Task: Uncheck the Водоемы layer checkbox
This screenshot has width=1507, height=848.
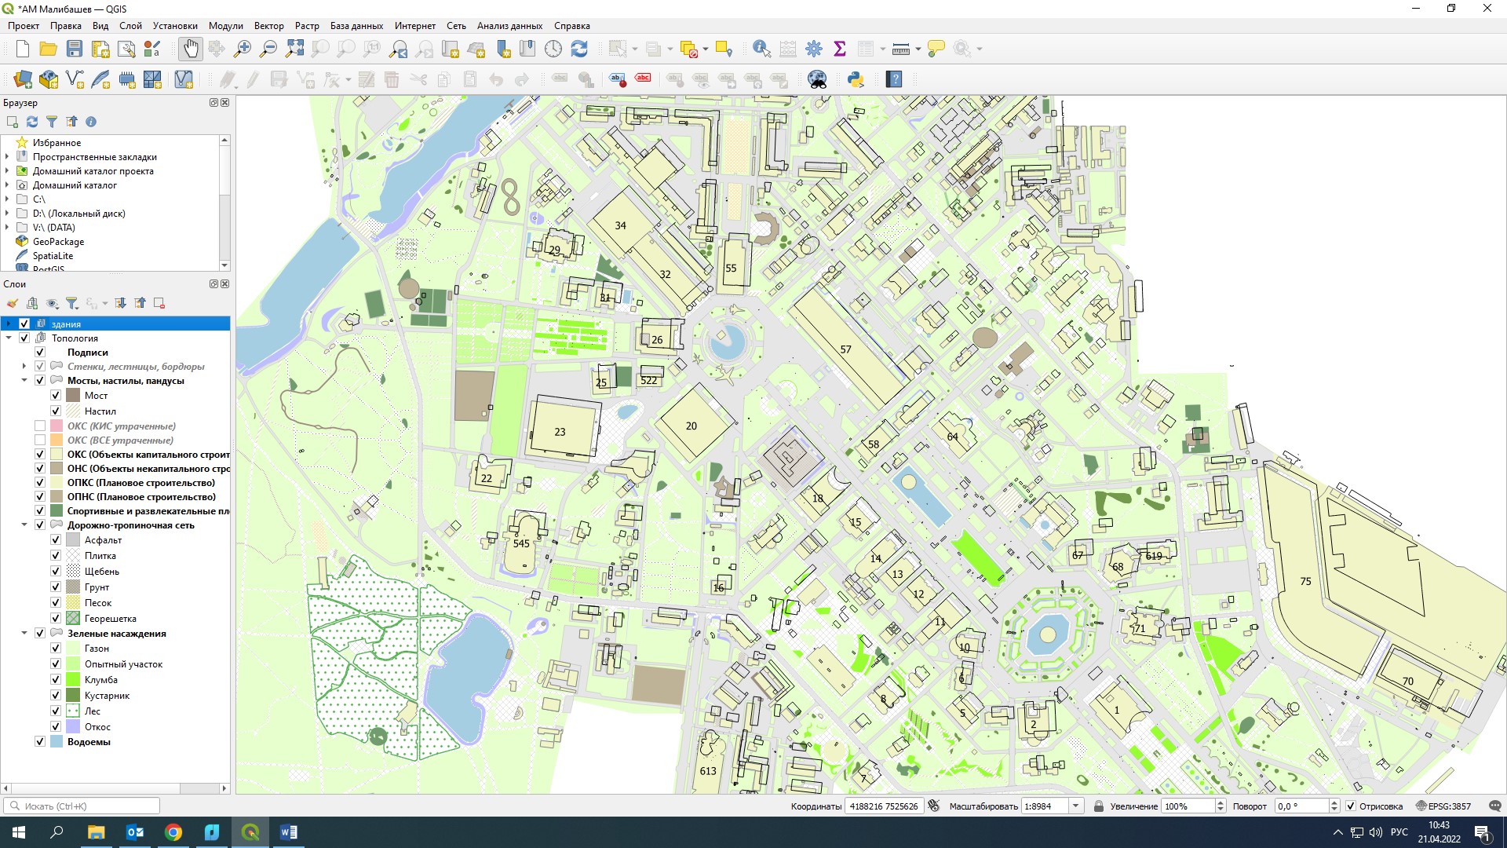Action: tap(40, 742)
